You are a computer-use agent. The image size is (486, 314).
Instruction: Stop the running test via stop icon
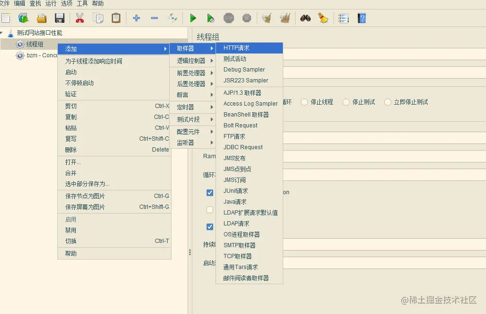point(228,18)
